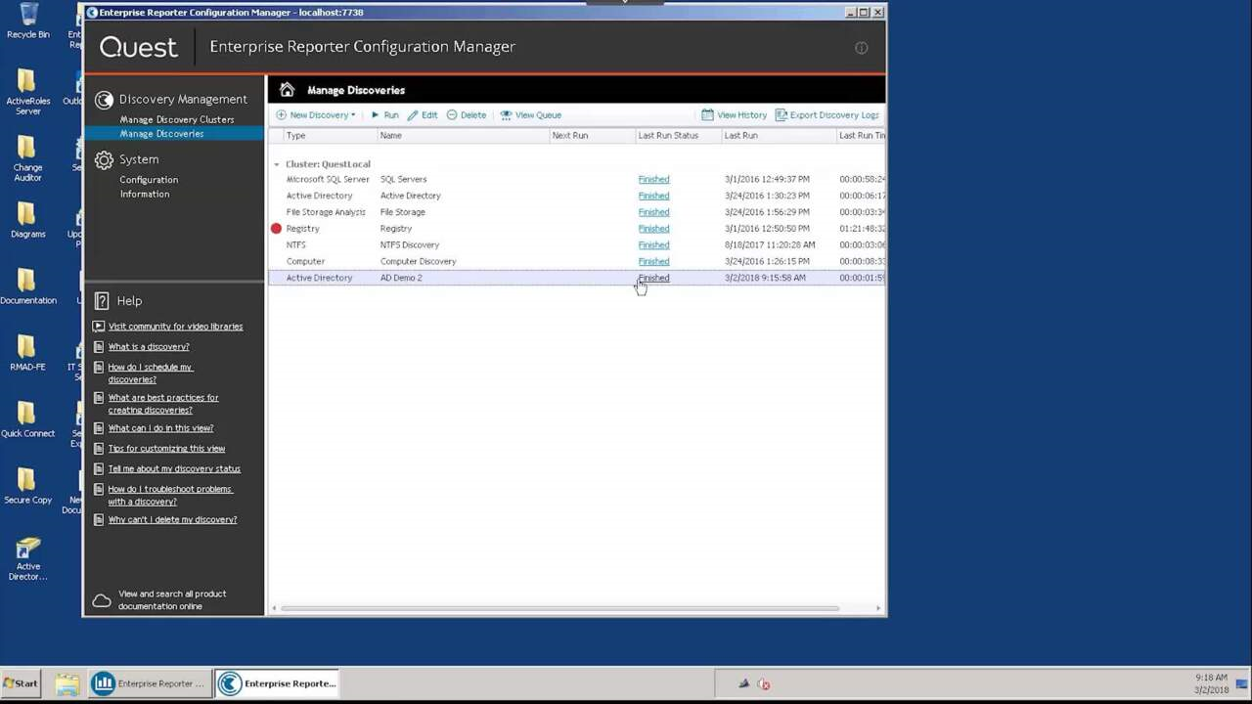The height and width of the screenshot is (704, 1252).
Task: Click the Home icon in Manage Discoveries header
Action: pos(287,90)
